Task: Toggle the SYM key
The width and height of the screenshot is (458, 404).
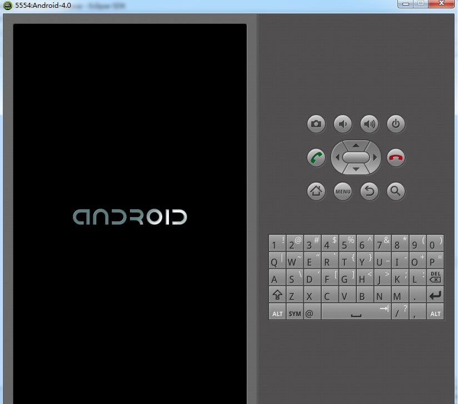Action: 295,313
